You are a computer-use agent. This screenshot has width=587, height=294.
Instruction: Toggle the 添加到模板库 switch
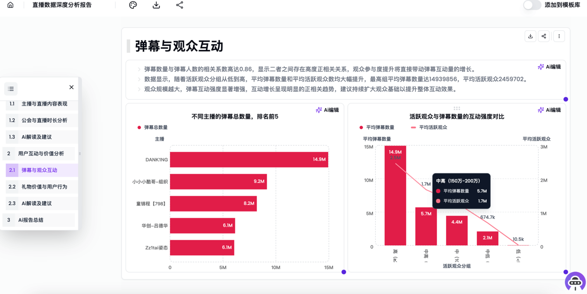pos(532,5)
